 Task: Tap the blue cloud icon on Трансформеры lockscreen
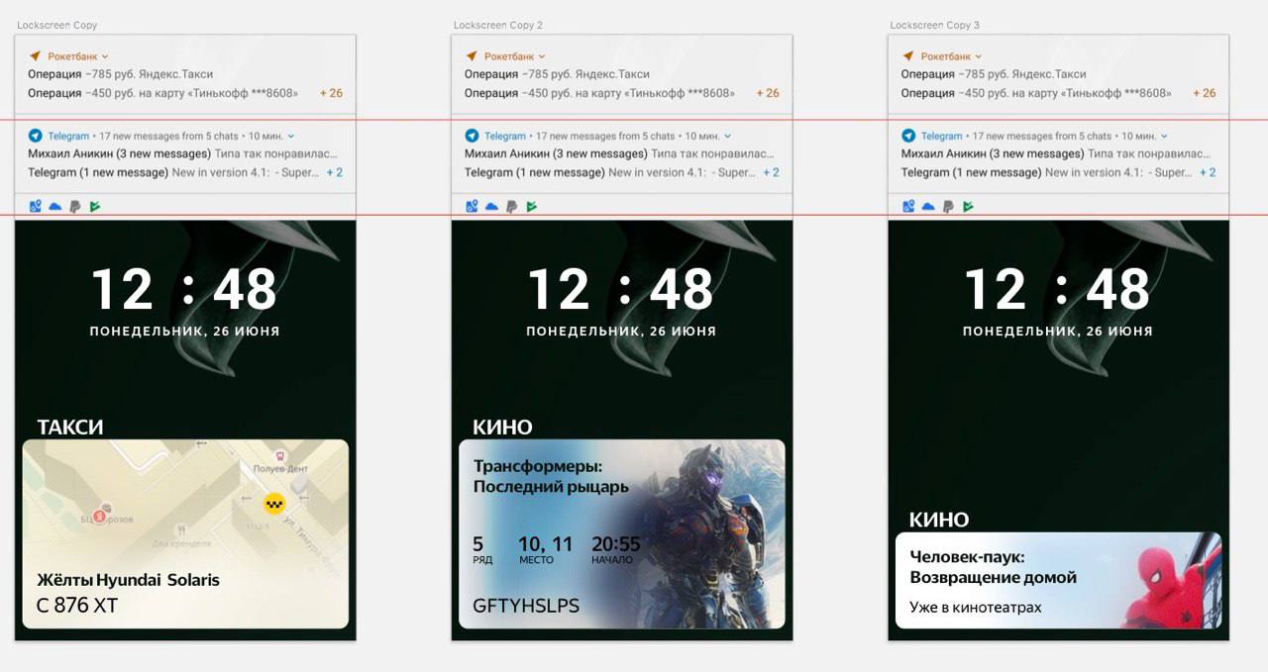492,207
